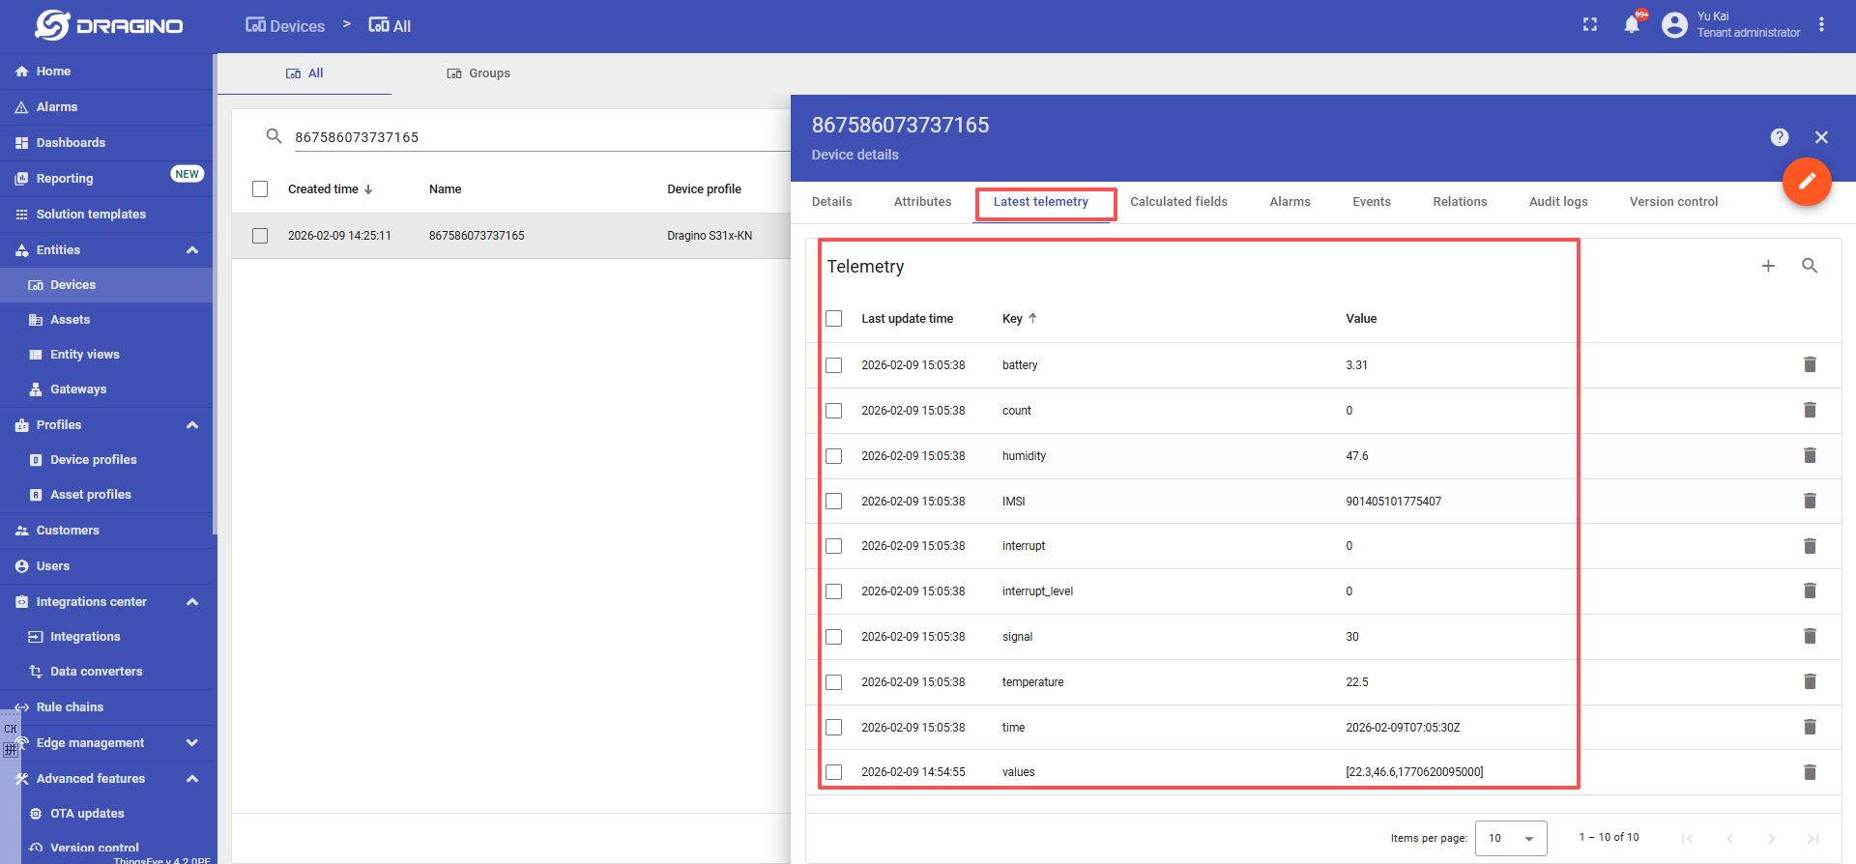This screenshot has width=1856, height=864.
Task: Go to Home in sidebar
Action: coord(106,72)
